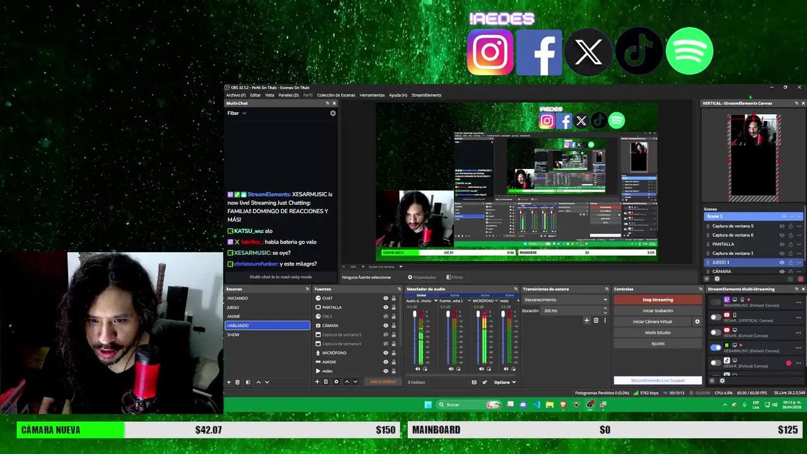Add Multi-Streaming destination plus icon
Screen dimensions: 807x454
712,380
